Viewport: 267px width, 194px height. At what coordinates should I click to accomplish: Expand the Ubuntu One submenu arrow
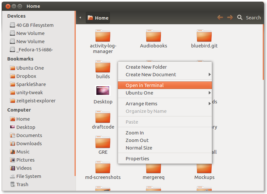[x=210, y=93]
